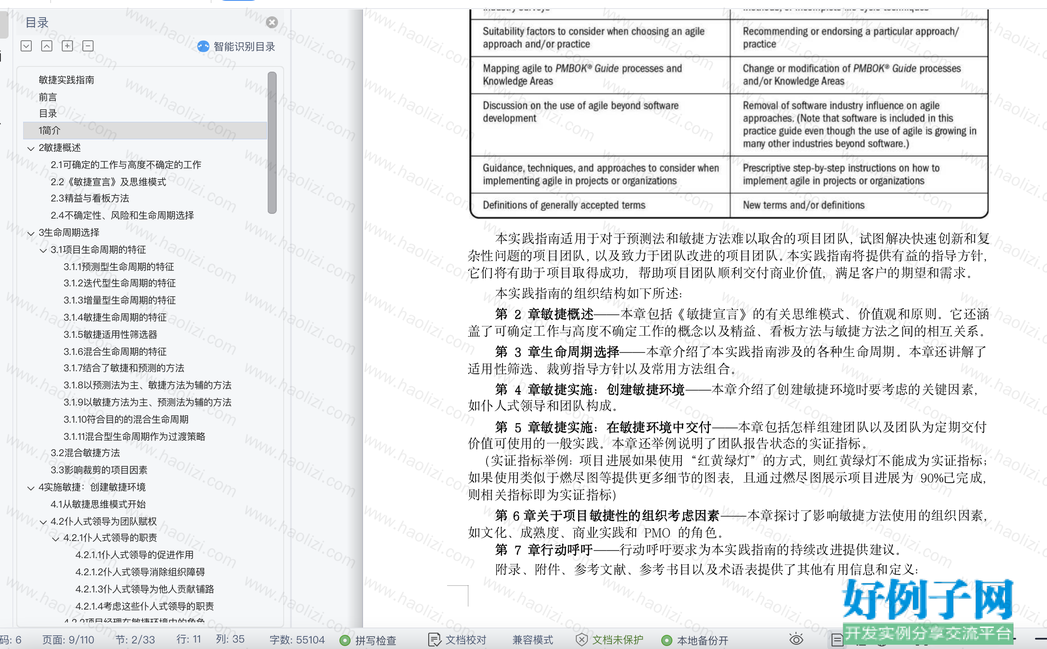The image size is (1047, 649).
Task: Click the collapse-all outline levels icon
Action: [x=47, y=46]
